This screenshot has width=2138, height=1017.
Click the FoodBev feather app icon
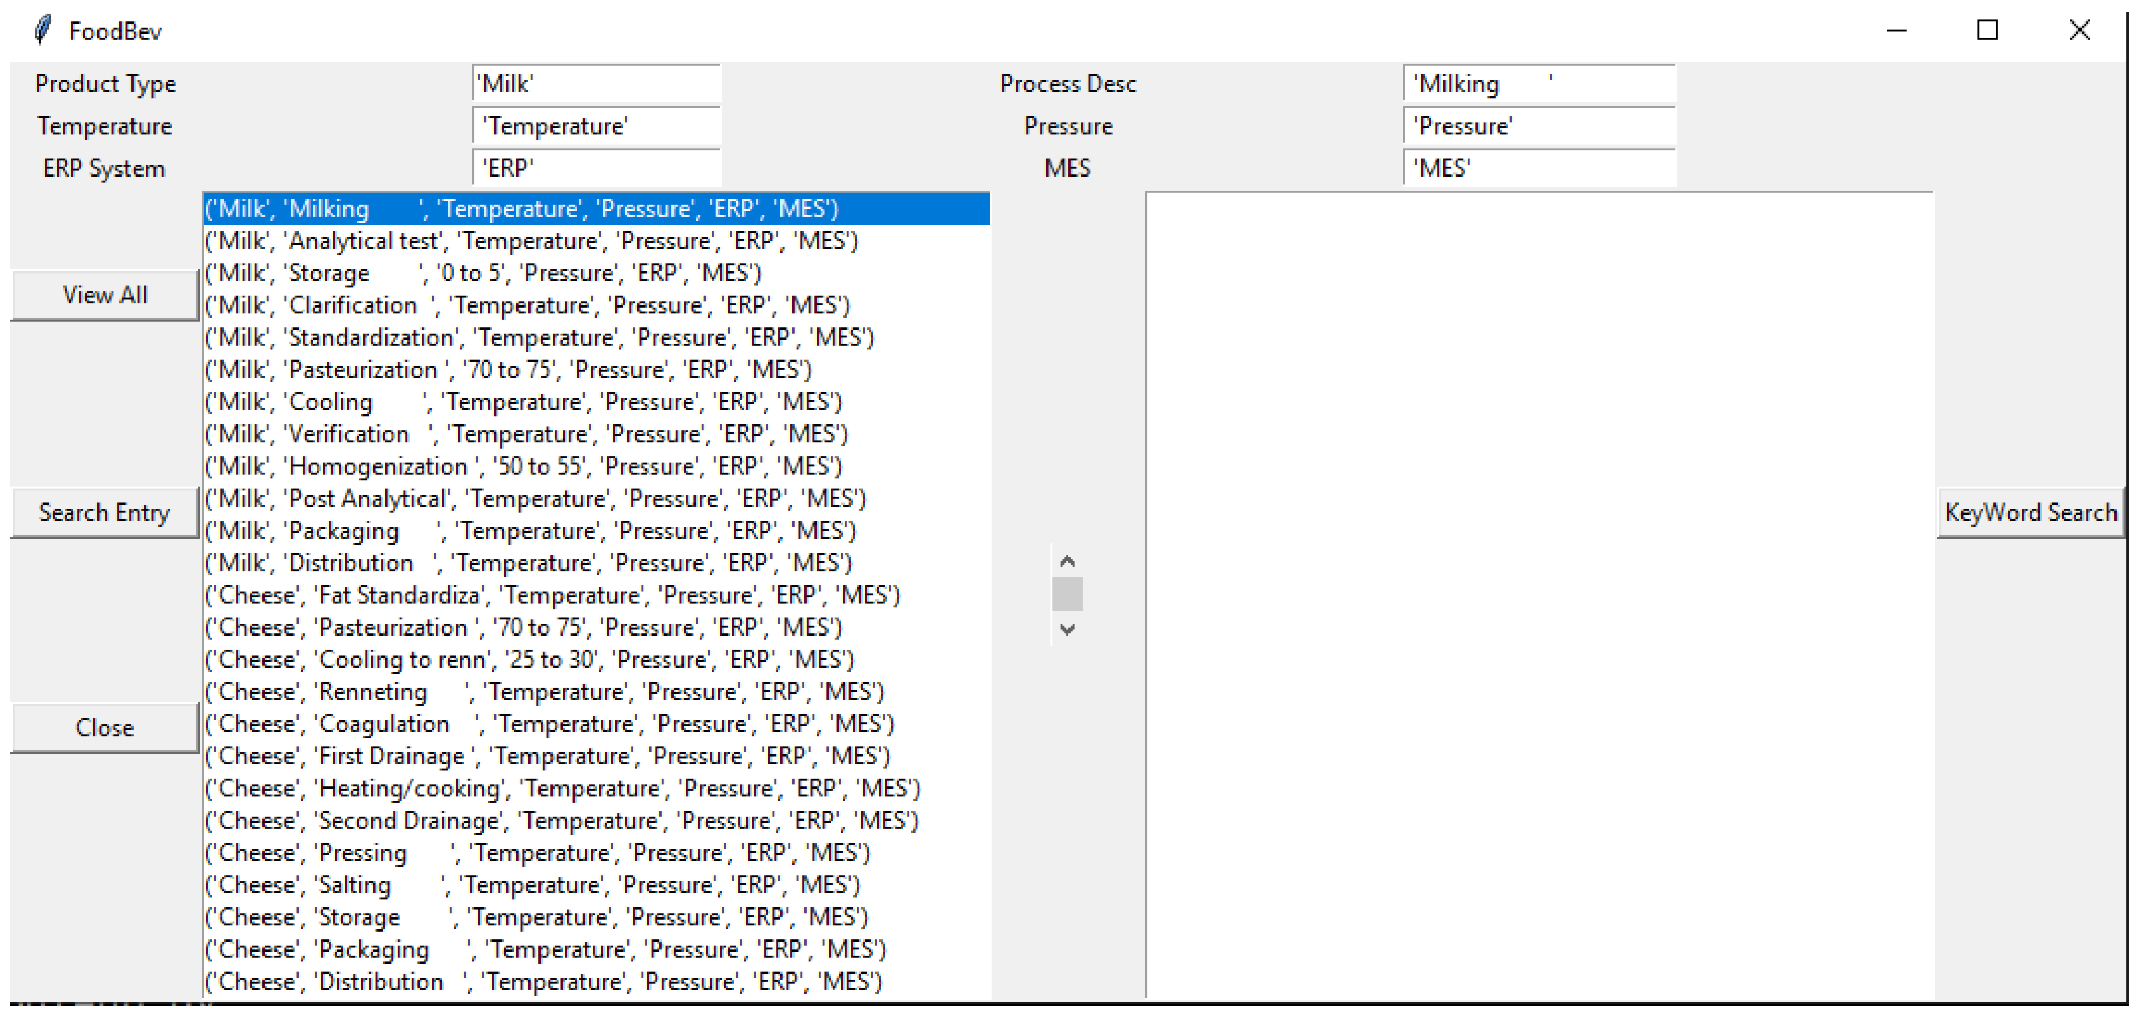42,30
